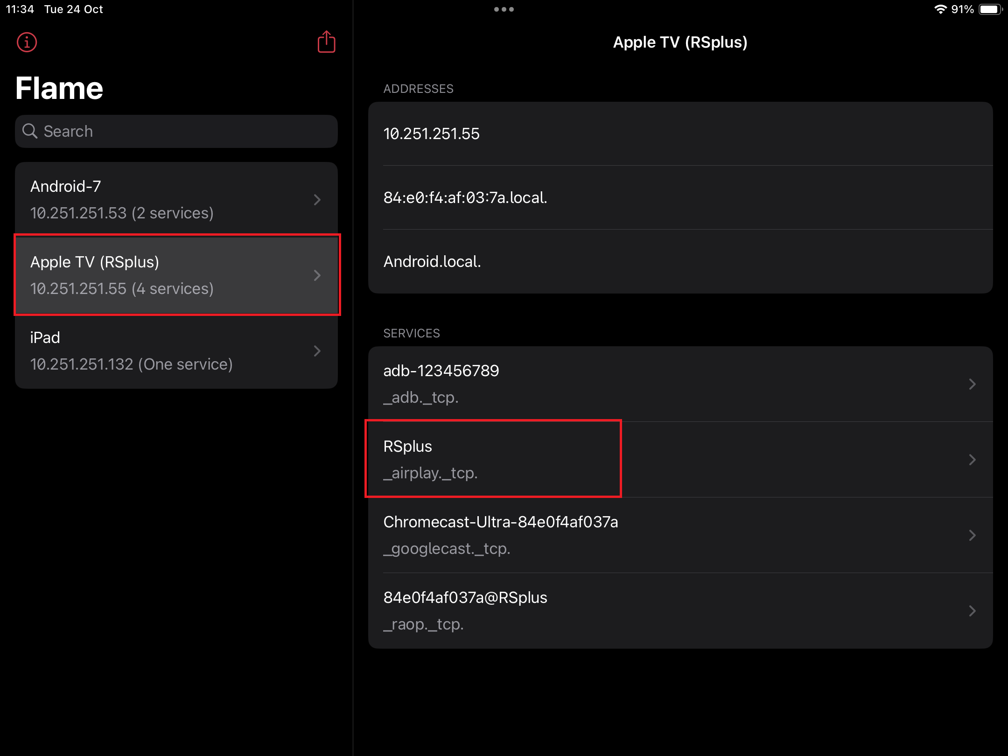Expand Android-7 row chevron

[x=317, y=200]
